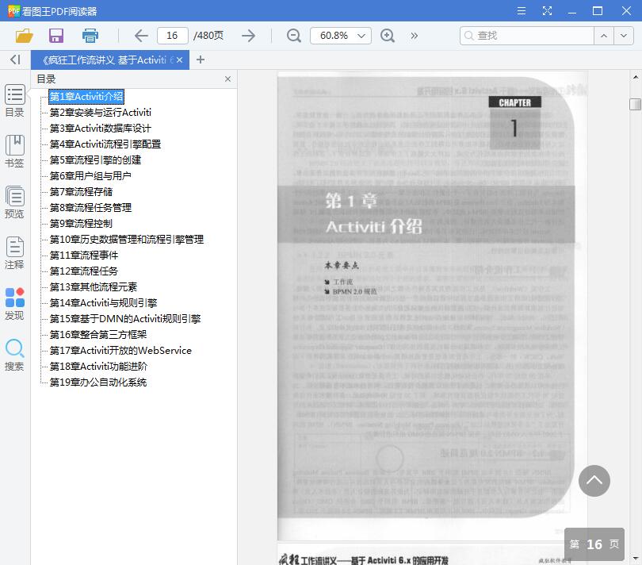Screen dimensions: 642x565
Task: Open the title bar hamburger menu
Action: coord(522,10)
